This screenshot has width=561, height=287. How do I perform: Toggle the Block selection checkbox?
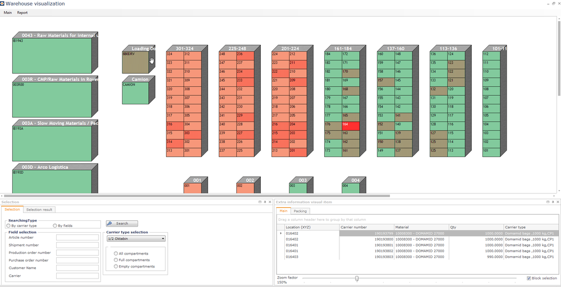pyautogui.click(x=529, y=278)
